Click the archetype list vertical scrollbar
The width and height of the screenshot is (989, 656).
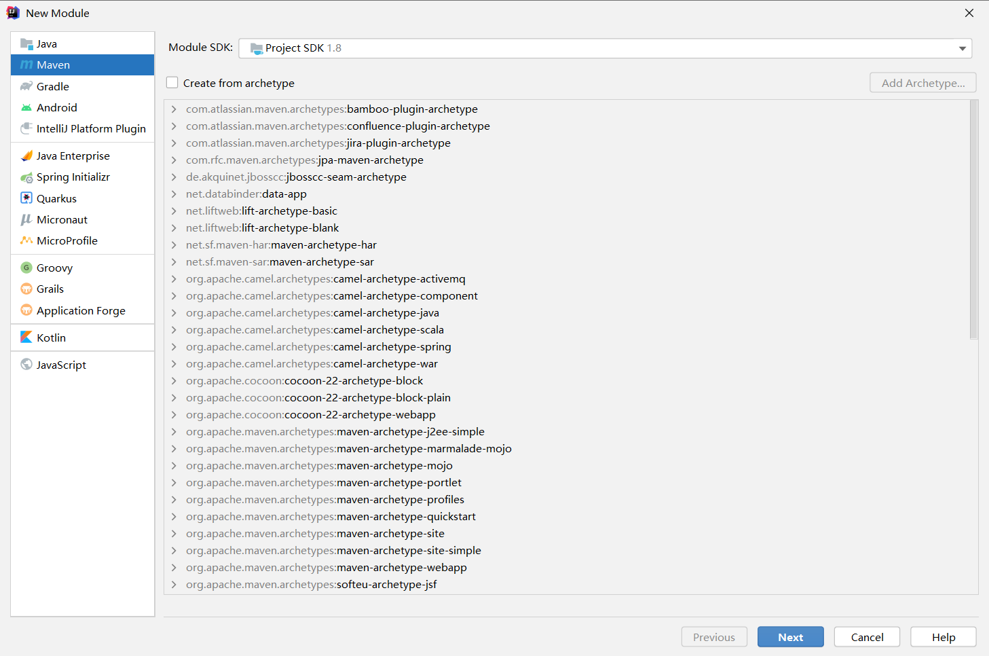click(974, 220)
